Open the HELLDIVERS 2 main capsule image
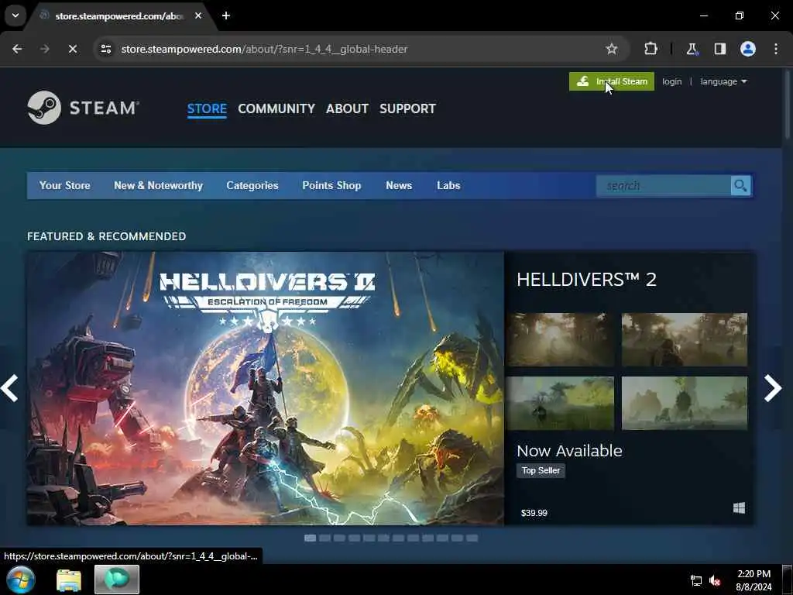 tap(266, 388)
